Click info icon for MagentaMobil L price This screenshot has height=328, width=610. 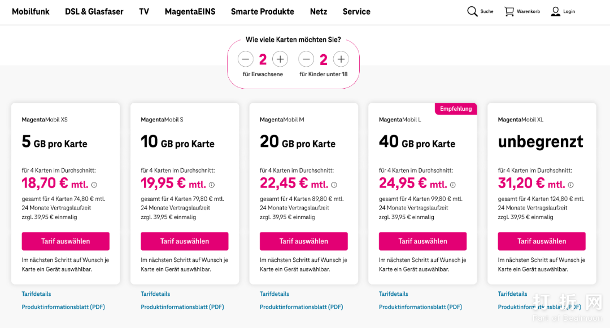point(453,185)
